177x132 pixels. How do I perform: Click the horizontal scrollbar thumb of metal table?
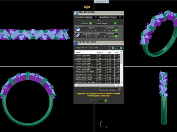tap(96, 85)
